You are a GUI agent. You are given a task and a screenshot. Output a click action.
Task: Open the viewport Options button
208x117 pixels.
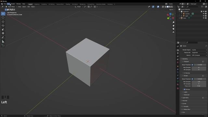pos(172,10)
